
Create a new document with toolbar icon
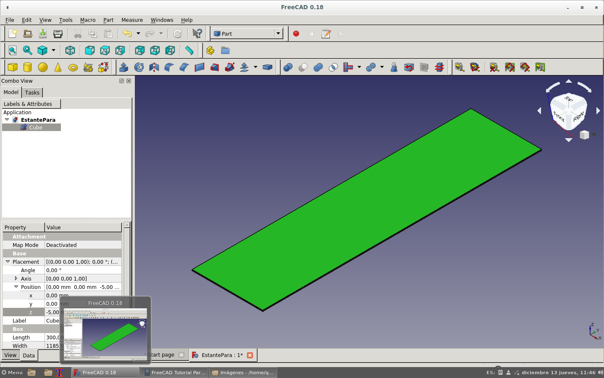click(13, 34)
